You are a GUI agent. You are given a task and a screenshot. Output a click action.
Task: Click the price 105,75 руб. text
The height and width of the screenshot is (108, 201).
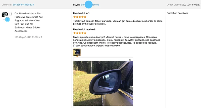tap(20, 37)
